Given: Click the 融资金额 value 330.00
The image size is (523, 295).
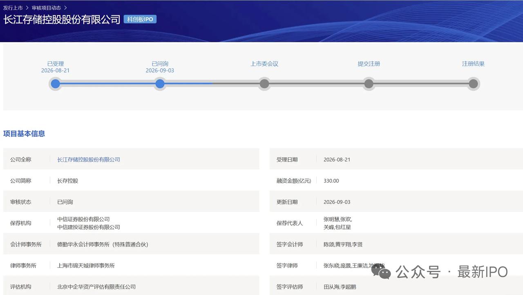Looking at the screenshot, I should click(331, 181).
